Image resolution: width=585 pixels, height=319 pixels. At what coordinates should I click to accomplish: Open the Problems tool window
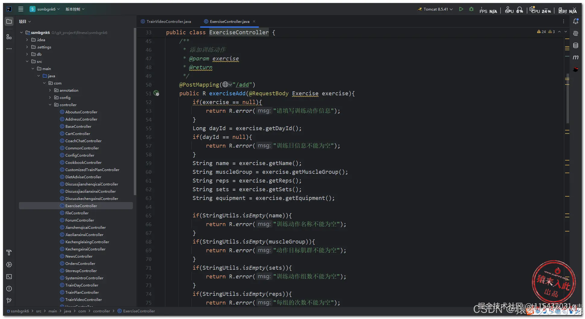click(9, 289)
